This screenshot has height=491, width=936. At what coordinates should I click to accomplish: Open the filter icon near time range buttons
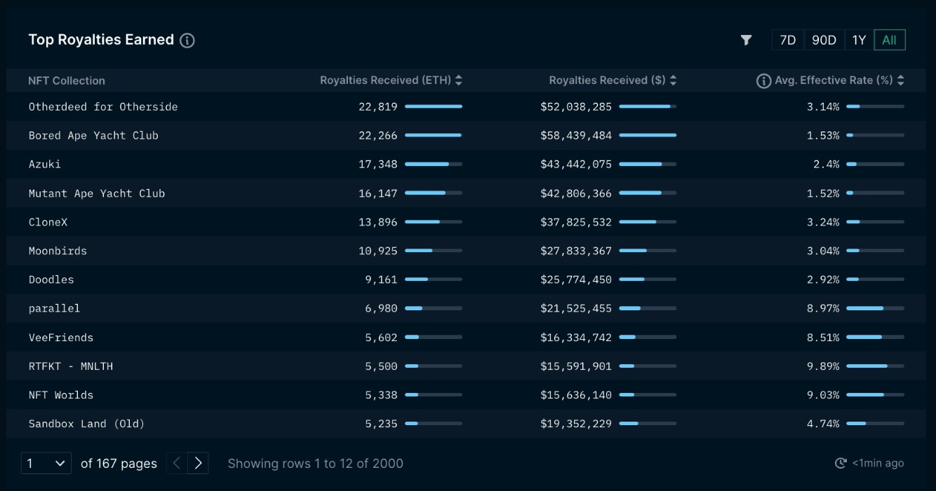tap(746, 40)
